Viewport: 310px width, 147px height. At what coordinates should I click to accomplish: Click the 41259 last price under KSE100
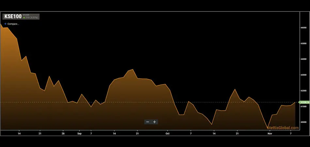26,15
